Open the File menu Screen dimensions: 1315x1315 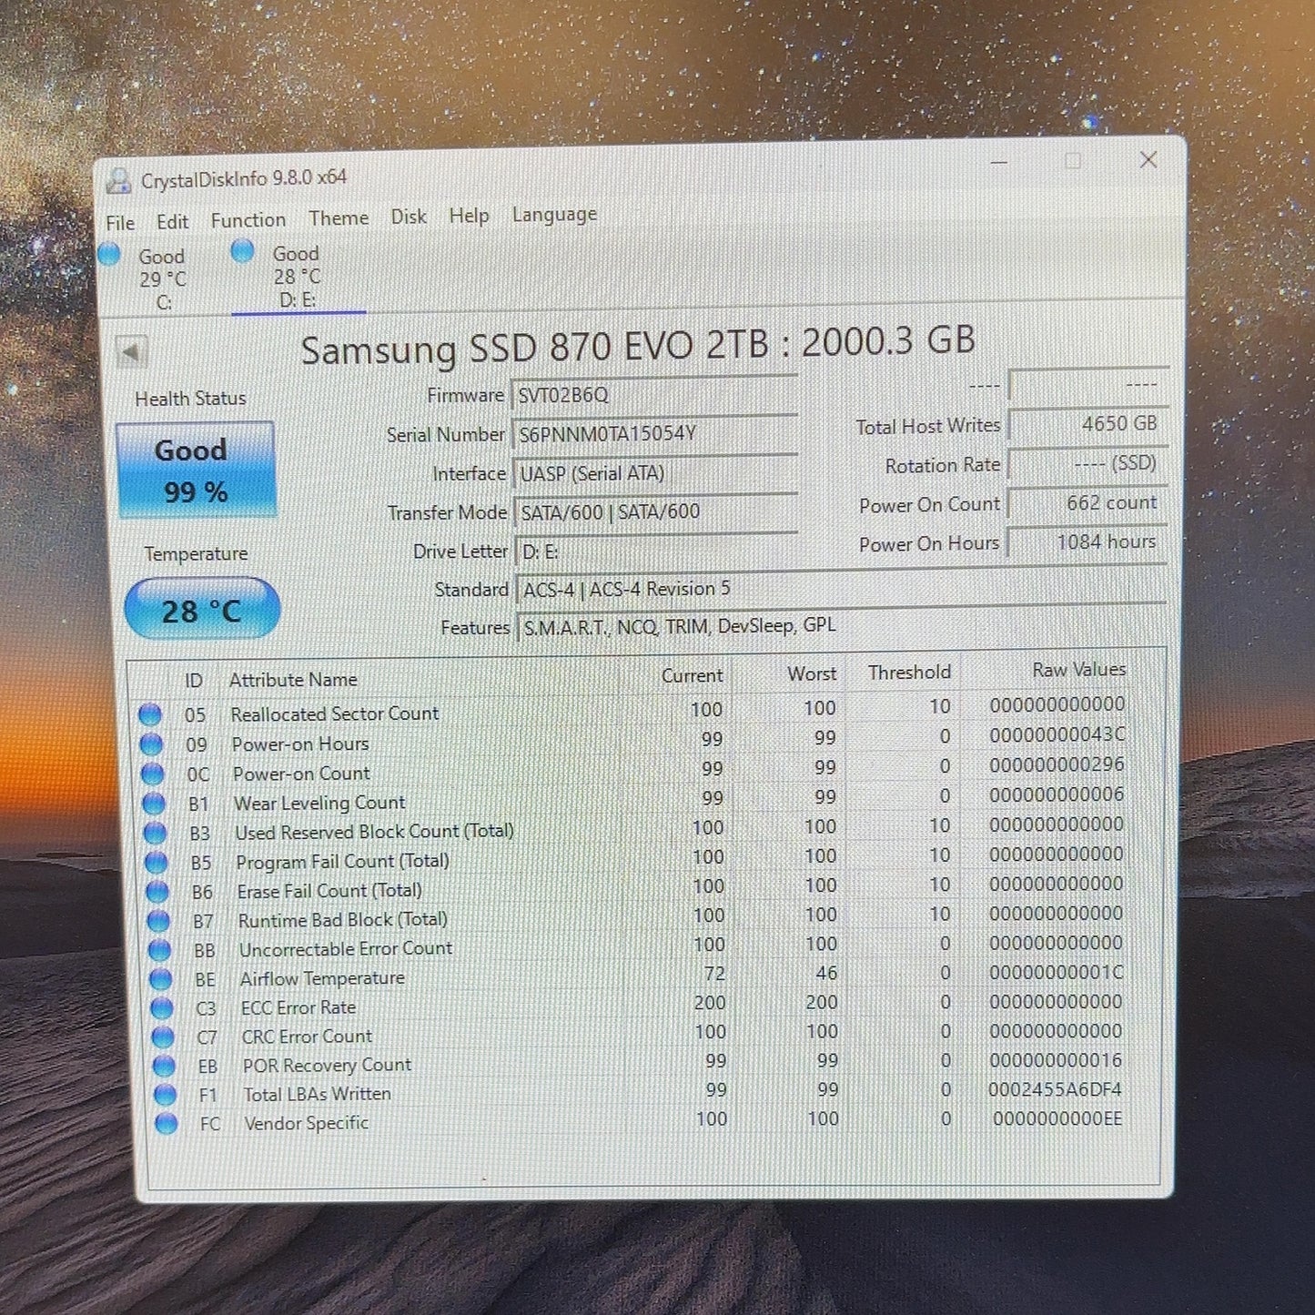[120, 223]
